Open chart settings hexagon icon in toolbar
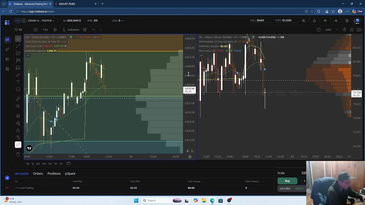This screenshot has width=365, height=205. [x=352, y=30]
